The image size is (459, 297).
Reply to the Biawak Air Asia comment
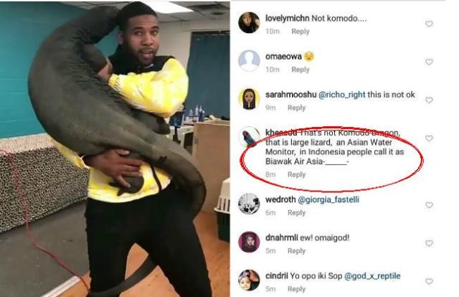click(296, 174)
